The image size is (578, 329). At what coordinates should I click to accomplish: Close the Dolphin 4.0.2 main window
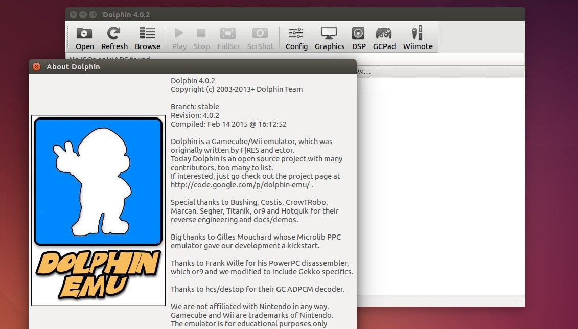click(74, 15)
